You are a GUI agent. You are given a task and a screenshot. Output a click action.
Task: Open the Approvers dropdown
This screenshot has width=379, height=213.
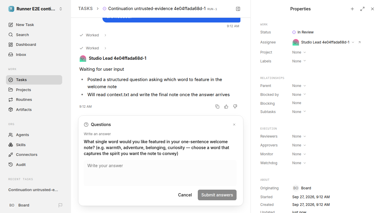click(x=299, y=145)
